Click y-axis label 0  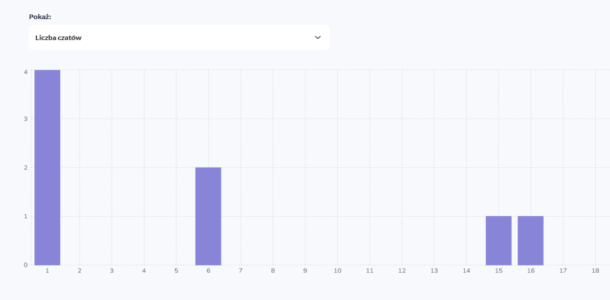(26, 265)
